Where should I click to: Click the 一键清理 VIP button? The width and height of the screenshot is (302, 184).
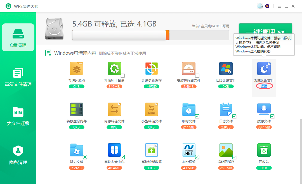click(x=266, y=29)
